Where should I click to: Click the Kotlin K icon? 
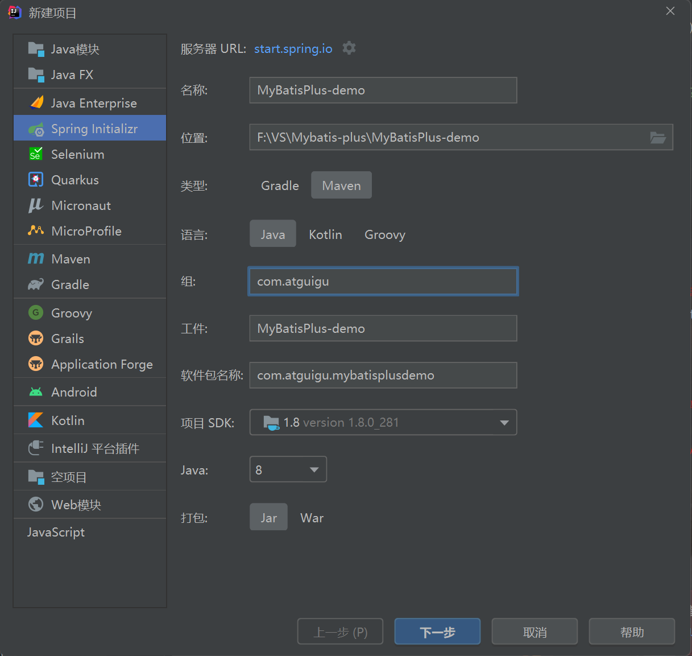(x=36, y=420)
